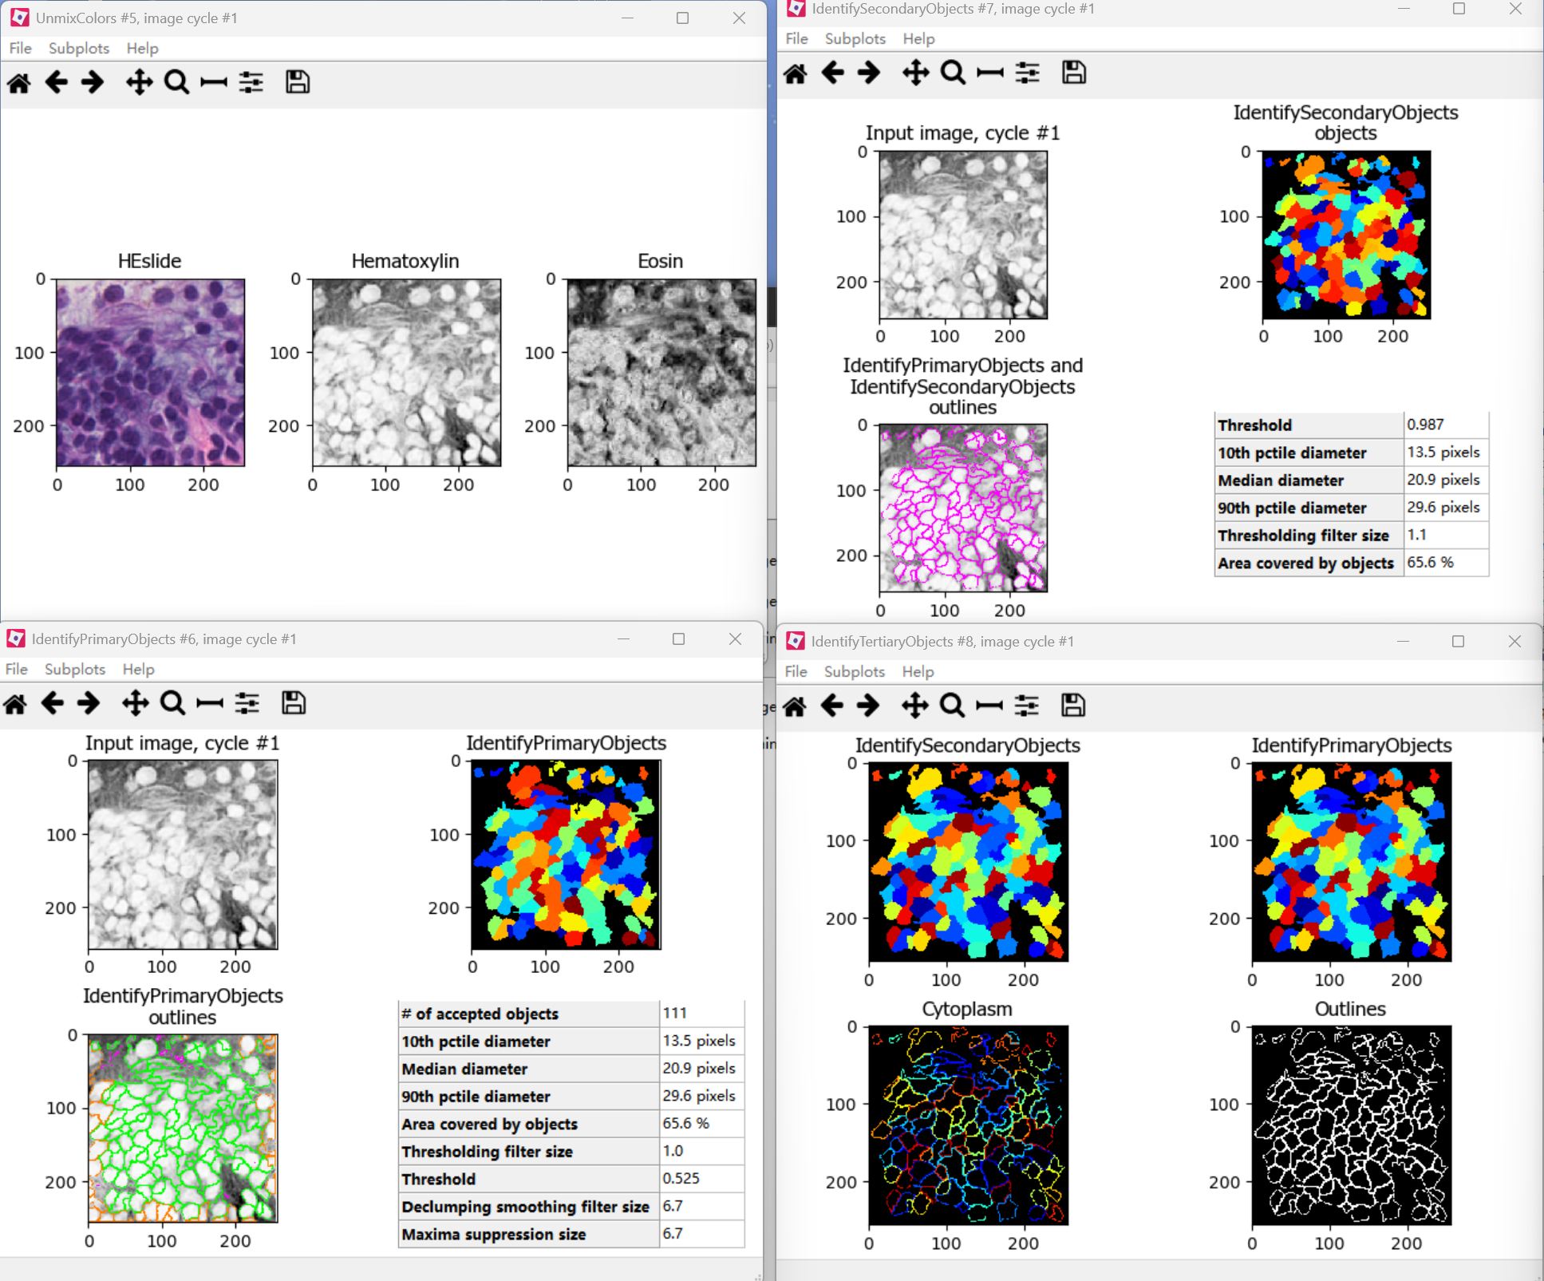Click Back arrow in IdentifyTertiaryObjects toolbar
Viewport: 1544px width, 1281px height.
point(831,706)
